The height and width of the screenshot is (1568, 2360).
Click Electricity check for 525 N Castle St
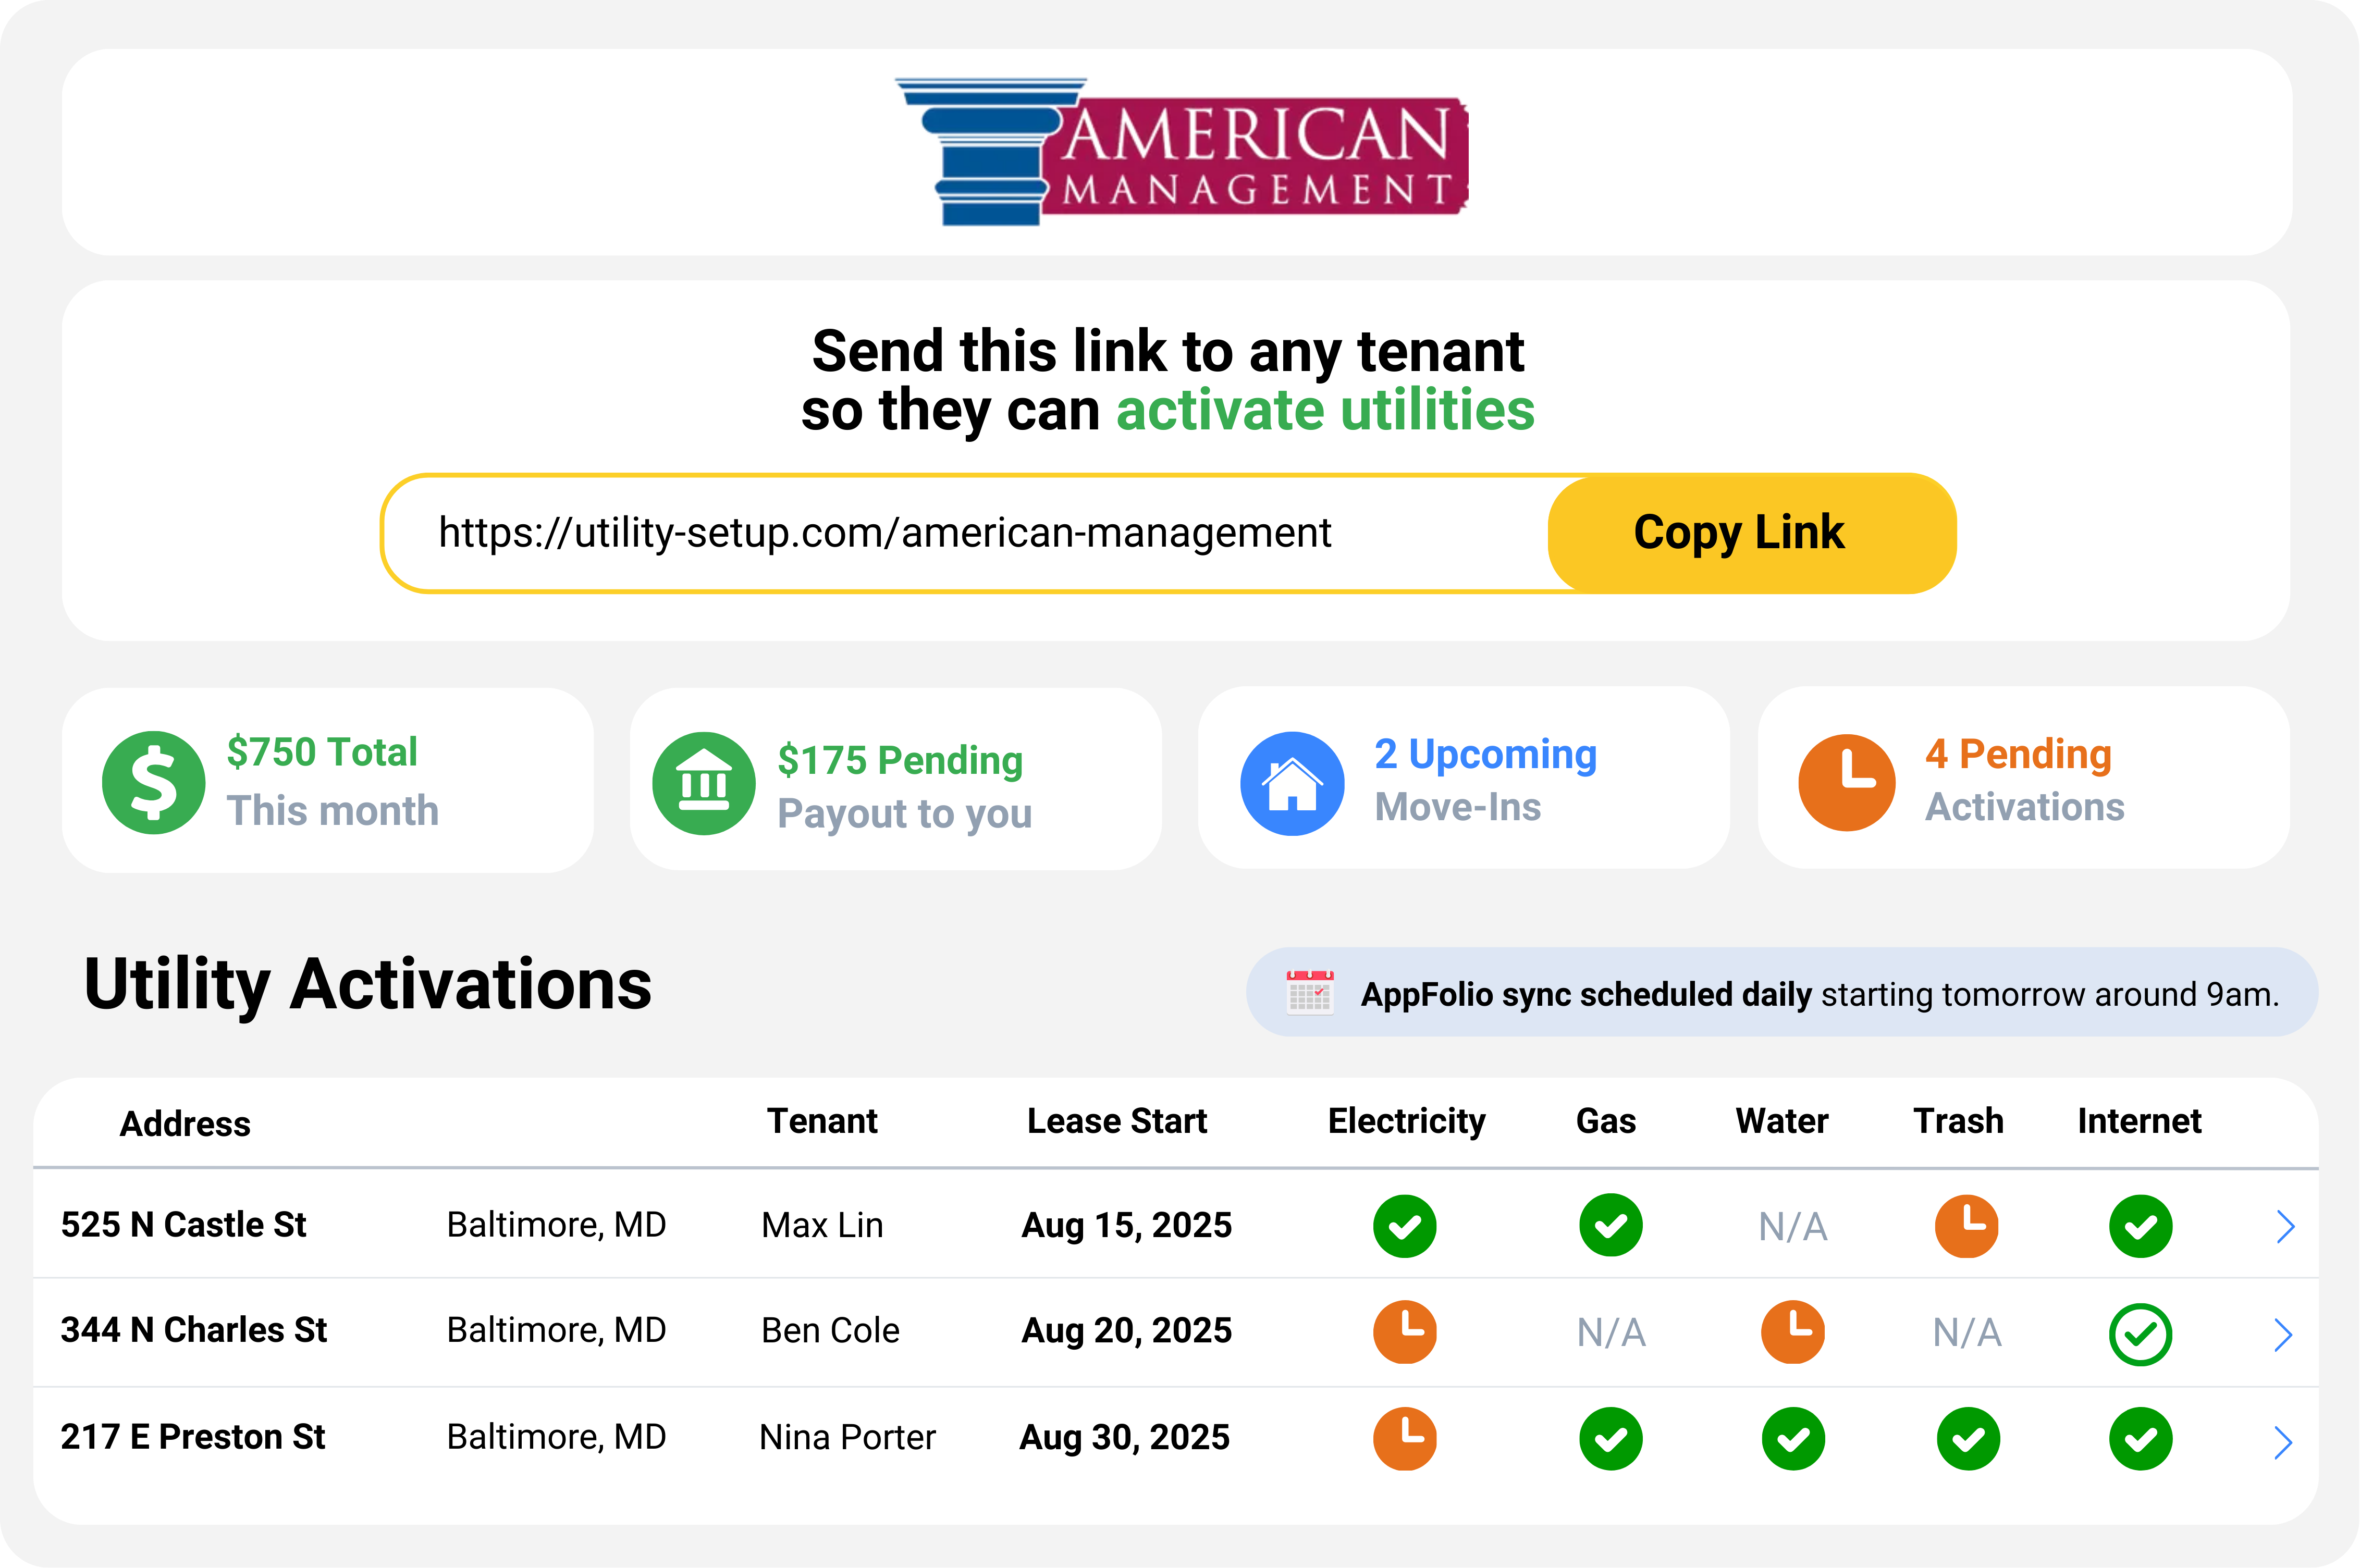tap(1405, 1226)
